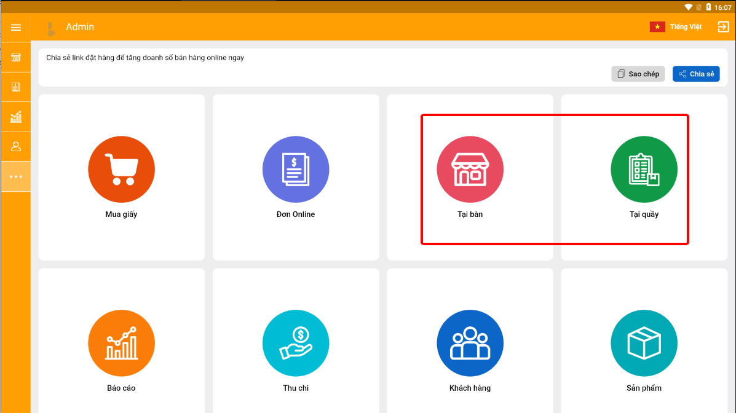Select the green Tại quầy icon

coord(644,170)
